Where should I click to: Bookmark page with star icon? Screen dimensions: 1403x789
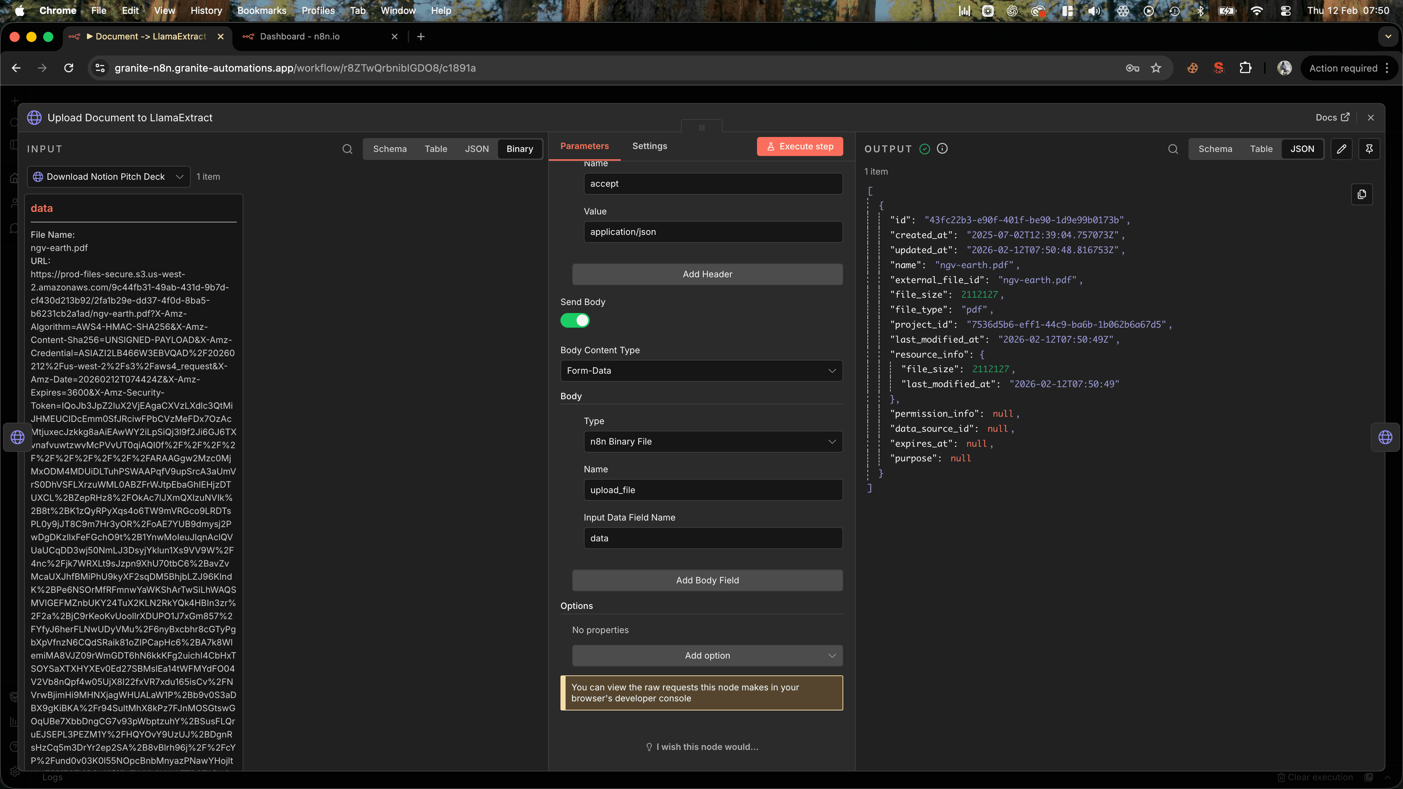(x=1156, y=68)
